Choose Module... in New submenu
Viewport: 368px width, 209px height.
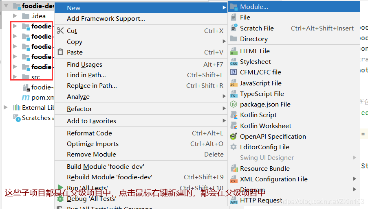[294, 7]
